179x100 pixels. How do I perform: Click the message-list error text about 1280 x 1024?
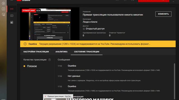point(114,70)
